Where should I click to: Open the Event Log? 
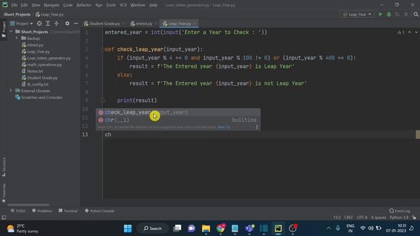pyautogui.click(x=400, y=211)
